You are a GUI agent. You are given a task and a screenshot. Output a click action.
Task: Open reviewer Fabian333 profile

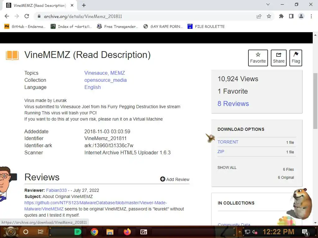tap(57, 191)
